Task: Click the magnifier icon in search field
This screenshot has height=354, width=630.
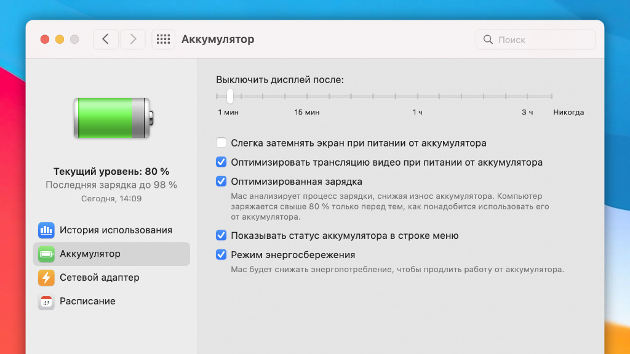Action: (488, 39)
